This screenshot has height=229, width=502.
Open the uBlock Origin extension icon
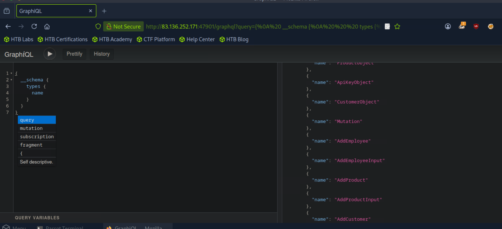[x=476, y=26]
